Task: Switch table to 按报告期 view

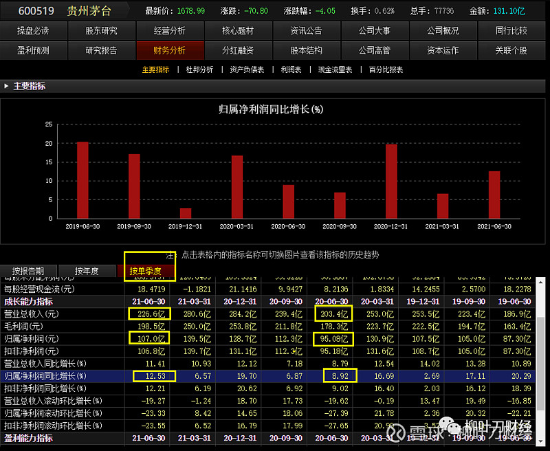Action: [28, 271]
